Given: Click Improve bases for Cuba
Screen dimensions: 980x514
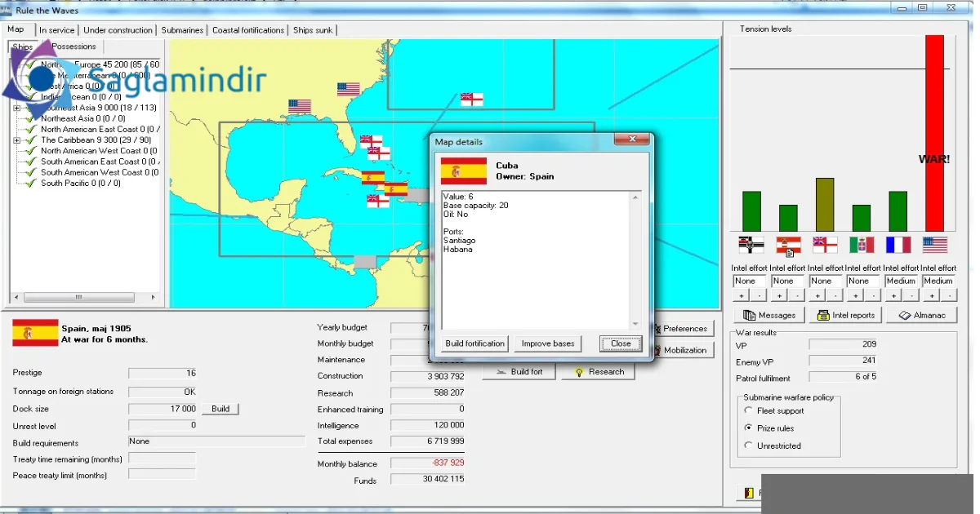Looking at the screenshot, I should [x=548, y=343].
